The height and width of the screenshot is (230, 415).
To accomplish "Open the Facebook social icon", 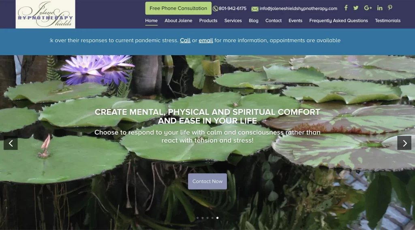I will 346,8.
